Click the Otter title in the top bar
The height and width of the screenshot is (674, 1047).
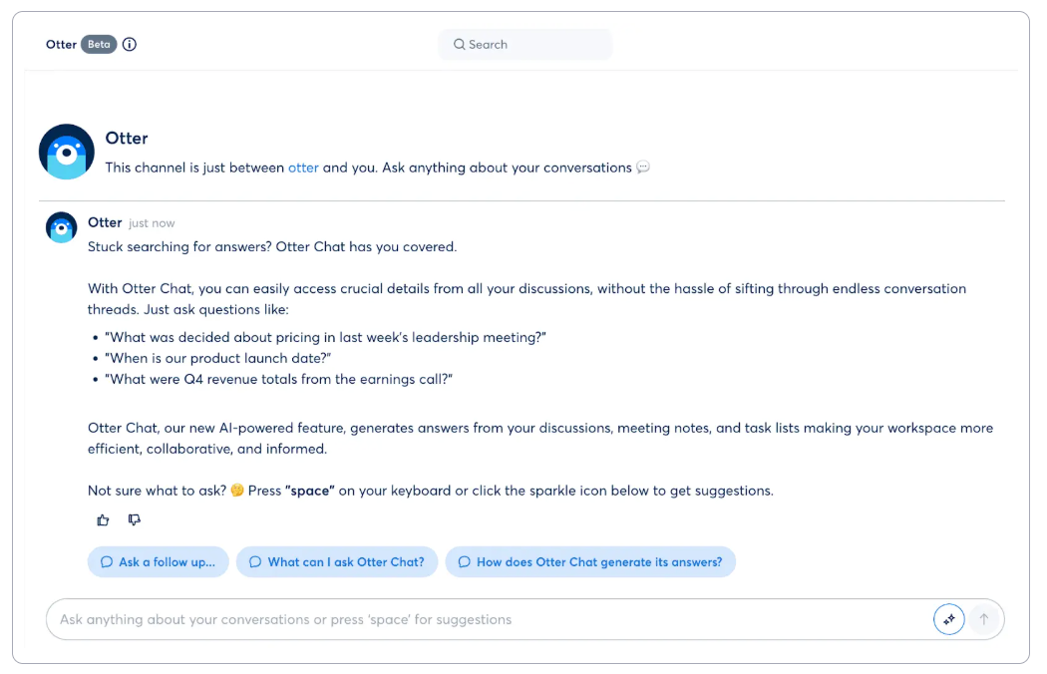[60, 44]
